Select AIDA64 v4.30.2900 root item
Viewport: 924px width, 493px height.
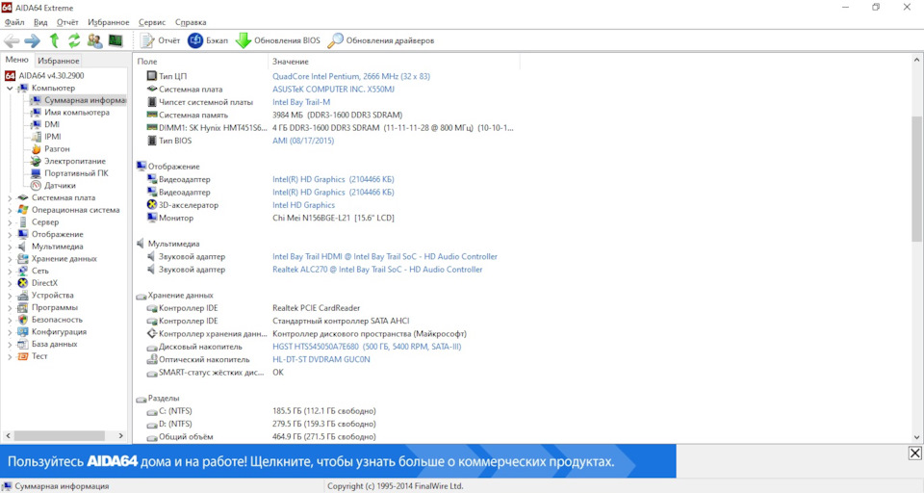tap(51, 75)
